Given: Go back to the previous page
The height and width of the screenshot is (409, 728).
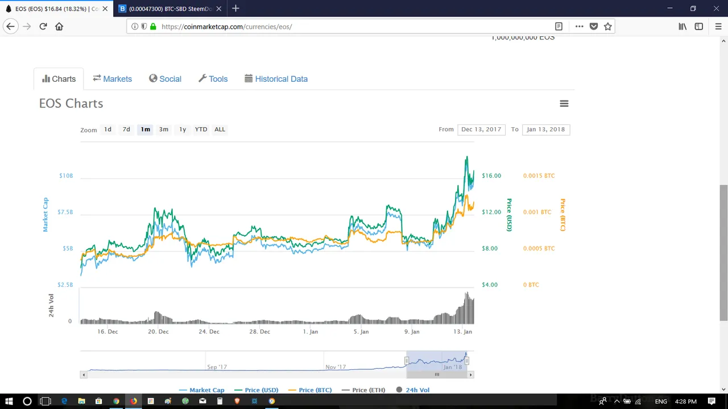Looking at the screenshot, I should coord(10,26).
